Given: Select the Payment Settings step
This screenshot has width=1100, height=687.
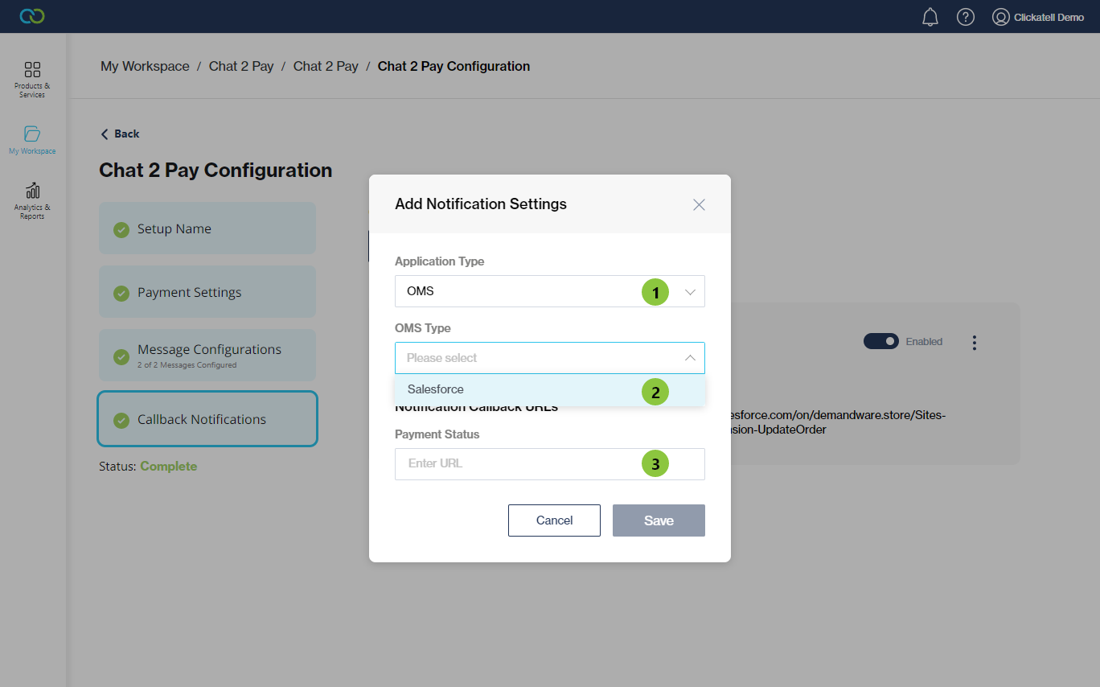Looking at the screenshot, I should click(x=207, y=291).
